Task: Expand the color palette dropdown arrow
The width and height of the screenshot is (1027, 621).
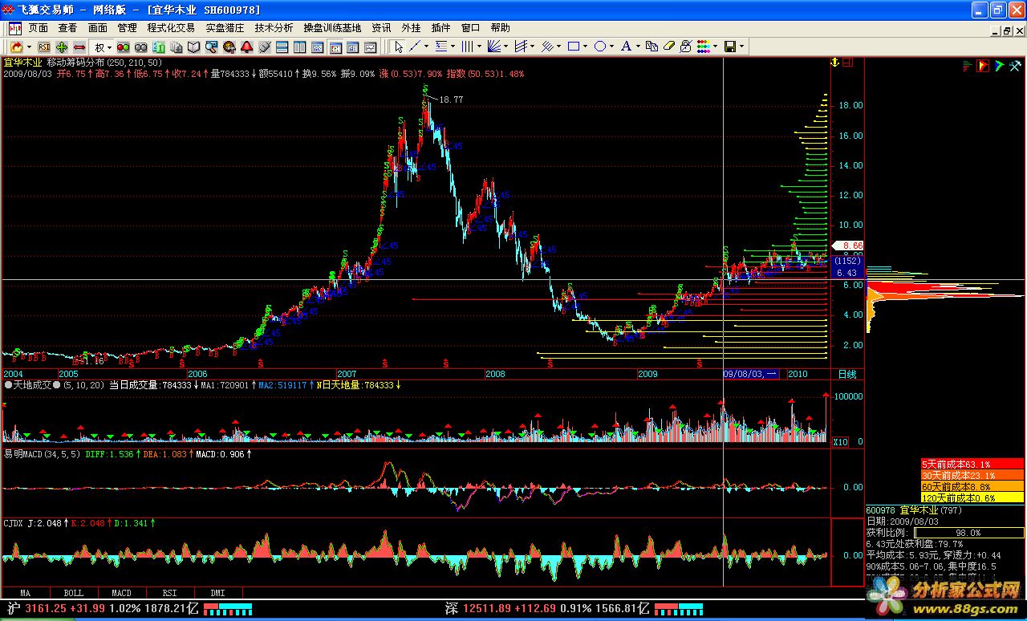Action: [x=716, y=47]
